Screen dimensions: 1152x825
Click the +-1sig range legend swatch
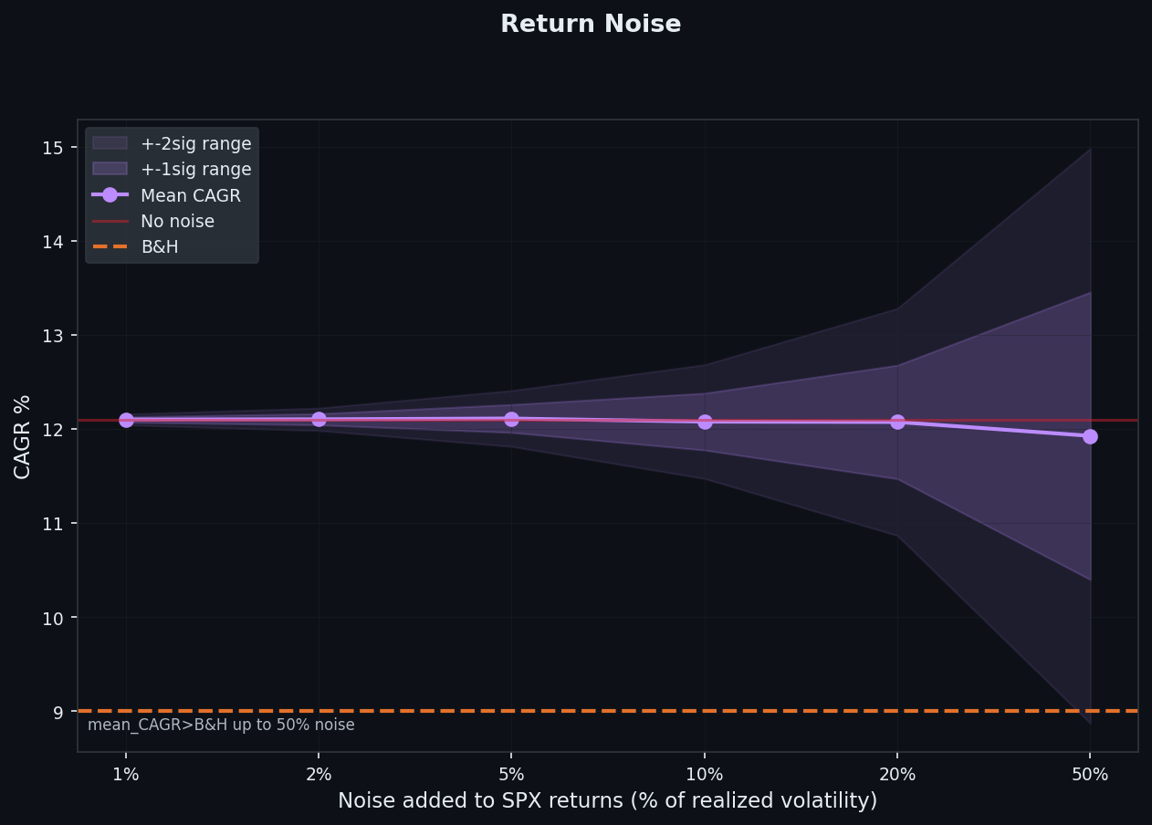(110, 169)
